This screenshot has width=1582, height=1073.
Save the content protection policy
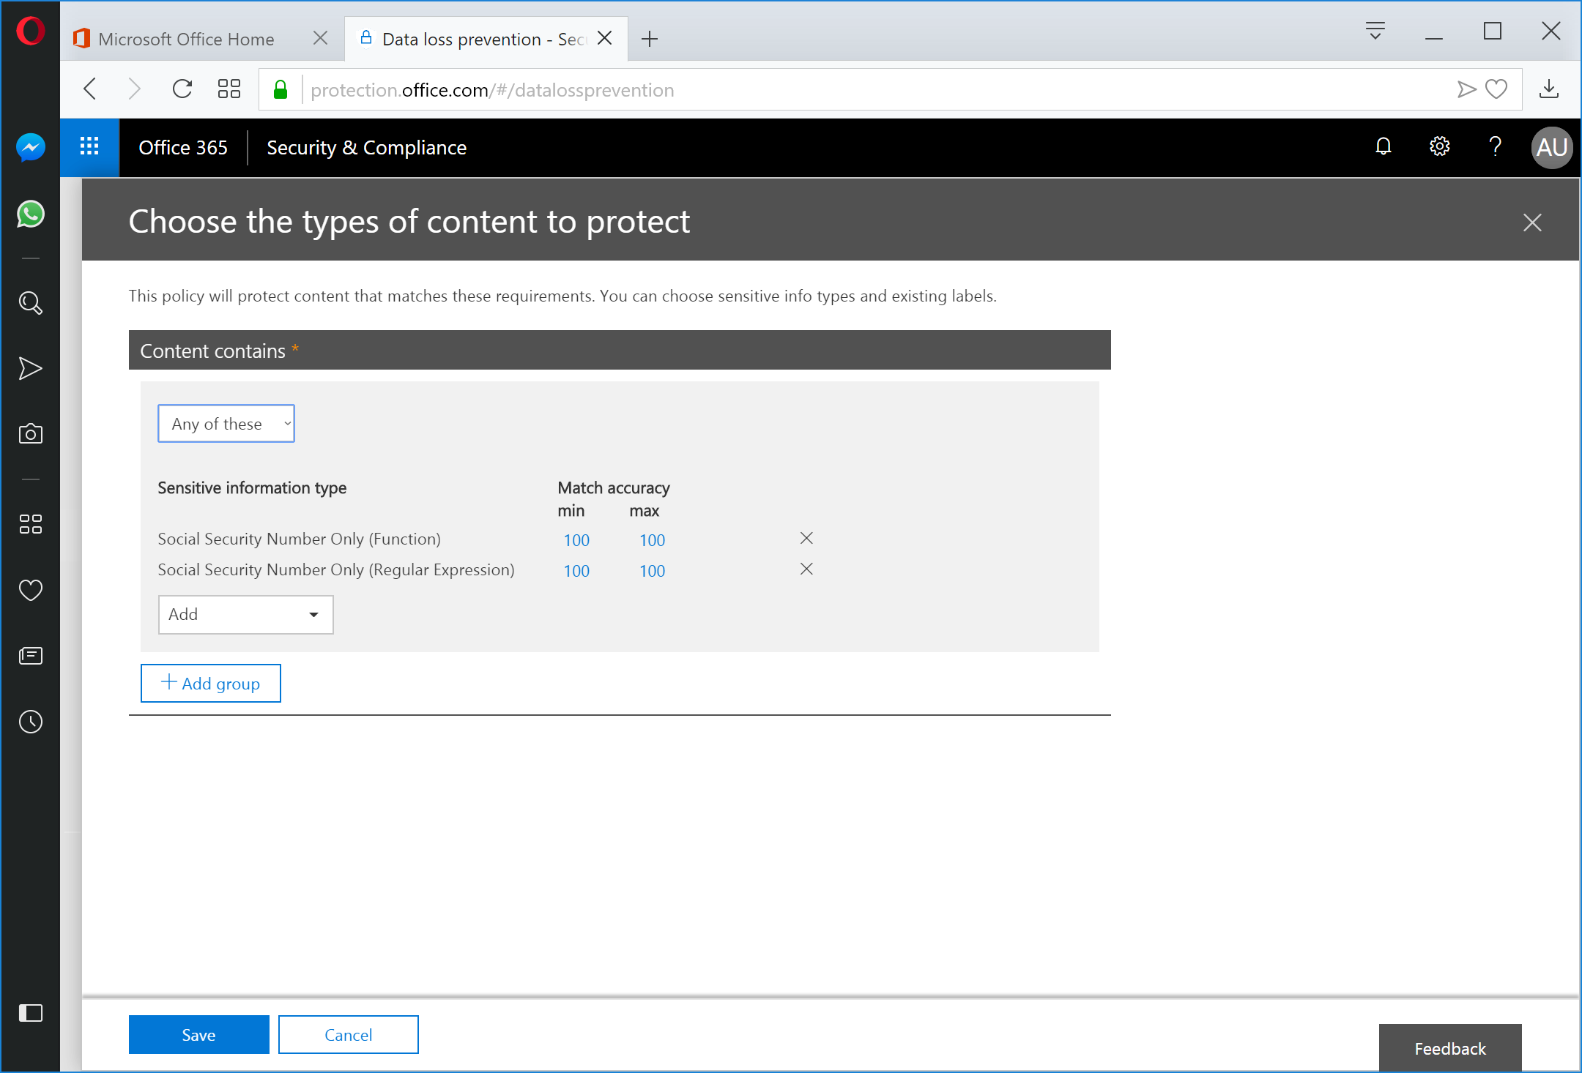click(x=198, y=1034)
